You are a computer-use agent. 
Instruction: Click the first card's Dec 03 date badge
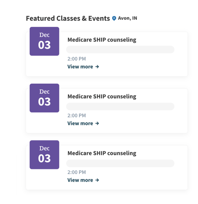[44, 41]
